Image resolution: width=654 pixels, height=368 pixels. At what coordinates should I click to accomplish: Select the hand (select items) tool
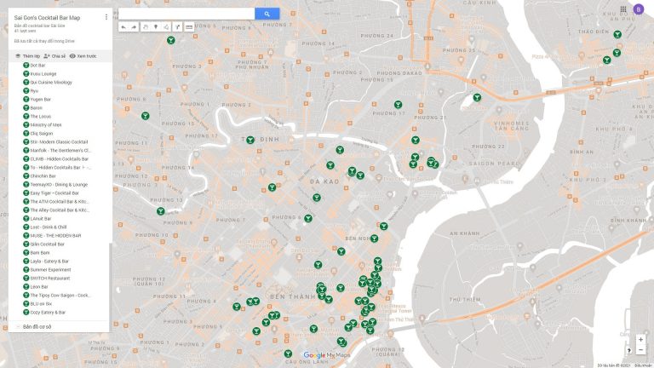[145, 27]
